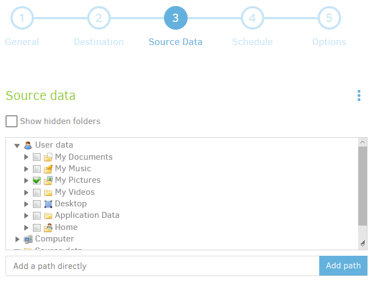Click the Add a path directly field
This screenshot has width=373, height=281.
click(162, 266)
